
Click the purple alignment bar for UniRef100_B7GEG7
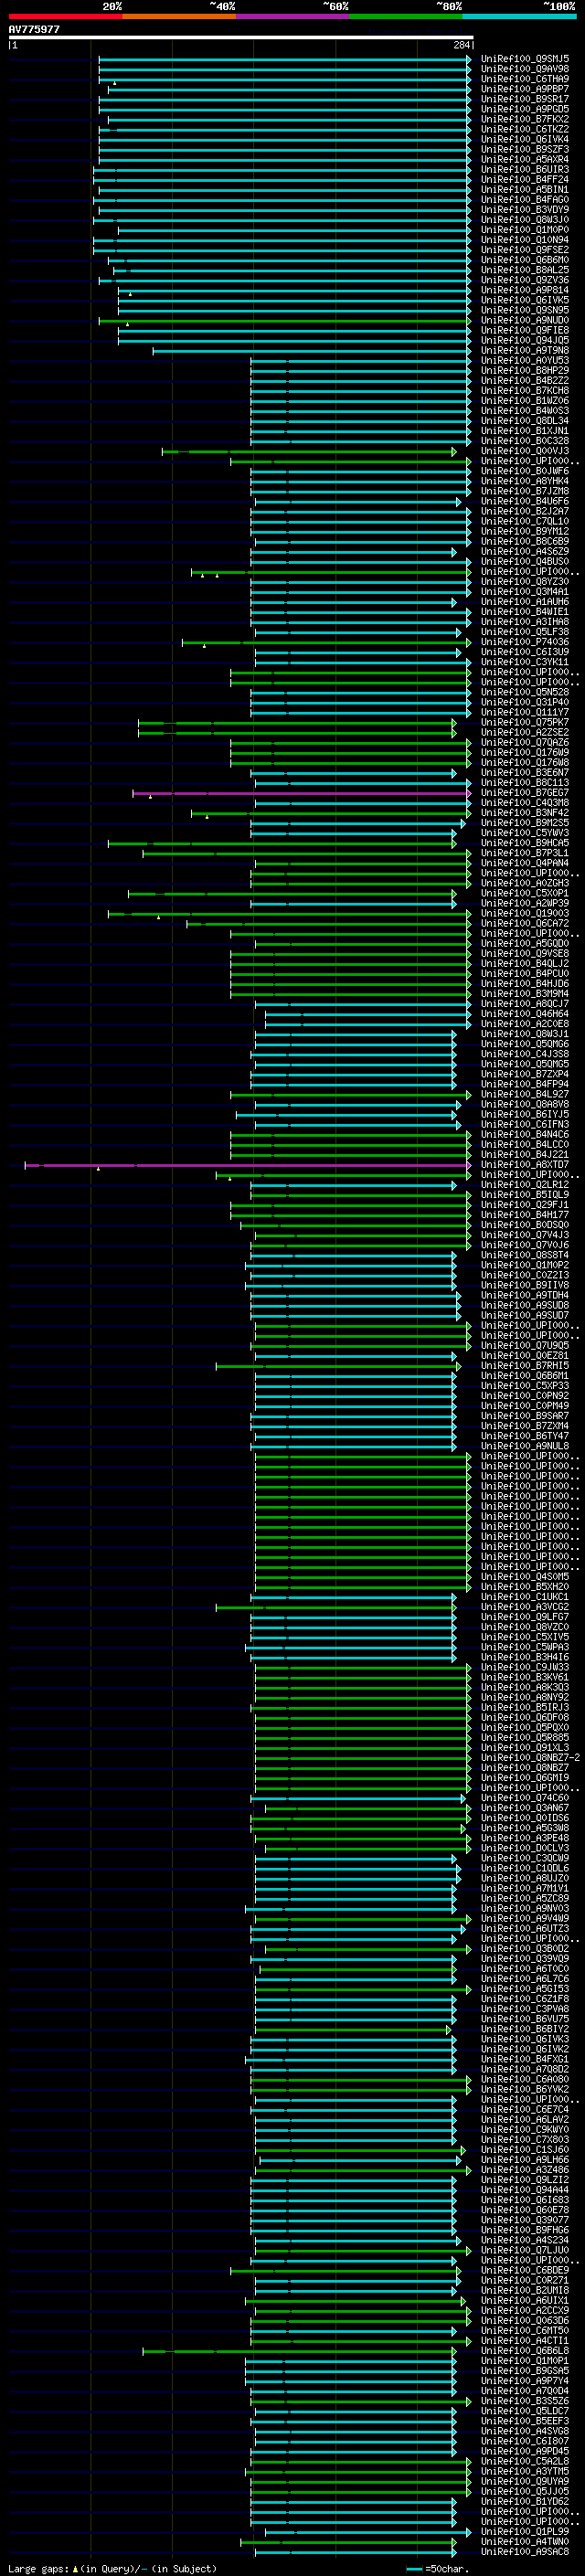point(301,793)
